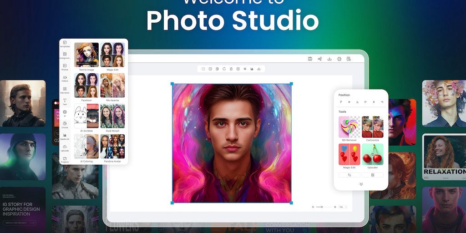
Task: Open the Projects sidebar section
Action: pyautogui.click(x=65, y=160)
